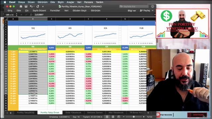Click the 0,025035 cell in KIS column

point(70,103)
